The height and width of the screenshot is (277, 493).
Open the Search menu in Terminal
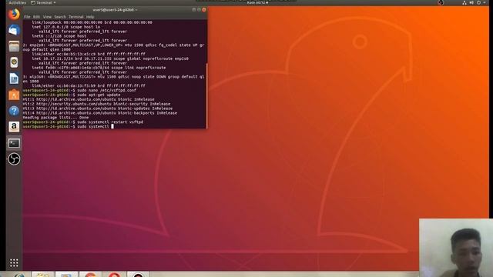pyautogui.click(x=60, y=17)
